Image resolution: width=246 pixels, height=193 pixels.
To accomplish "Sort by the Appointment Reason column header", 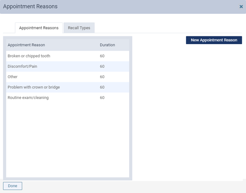I will [26, 45].
